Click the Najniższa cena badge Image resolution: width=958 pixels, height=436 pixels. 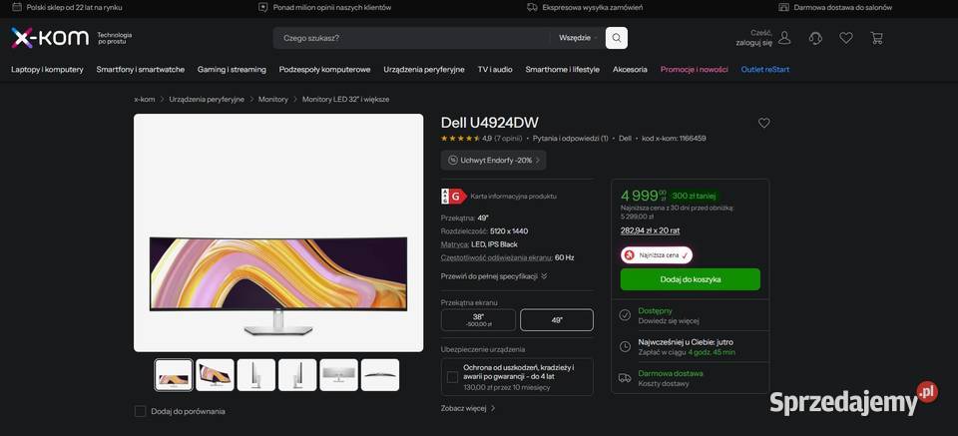pyautogui.click(x=657, y=254)
